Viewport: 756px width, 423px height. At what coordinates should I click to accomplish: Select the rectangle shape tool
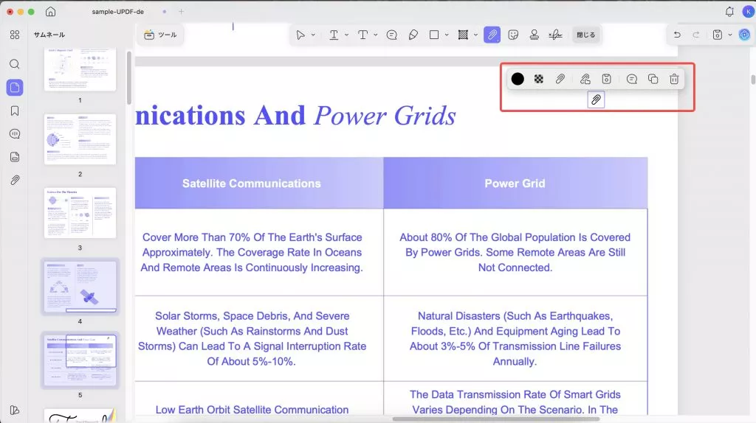(x=434, y=35)
